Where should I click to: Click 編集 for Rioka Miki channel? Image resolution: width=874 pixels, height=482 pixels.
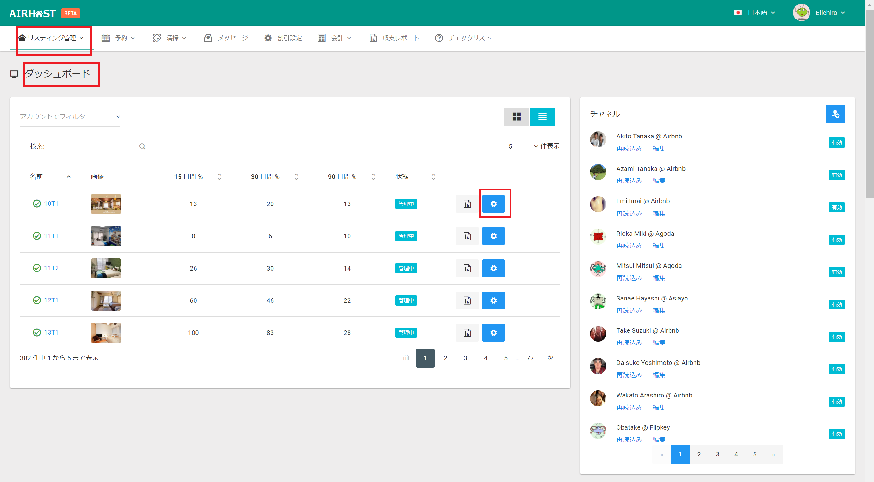(659, 245)
